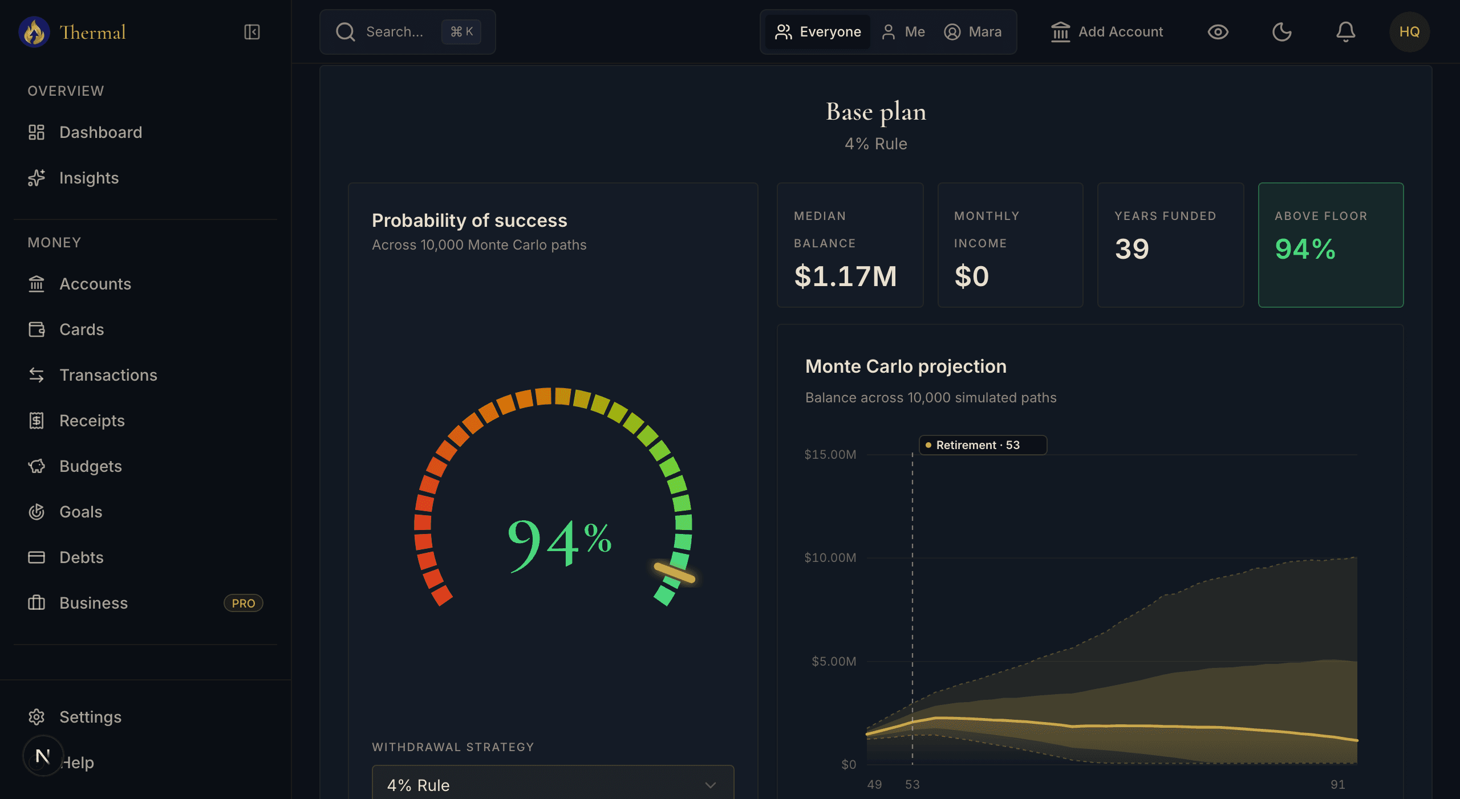Open the notifications bell

pyautogui.click(x=1345, y=32)
